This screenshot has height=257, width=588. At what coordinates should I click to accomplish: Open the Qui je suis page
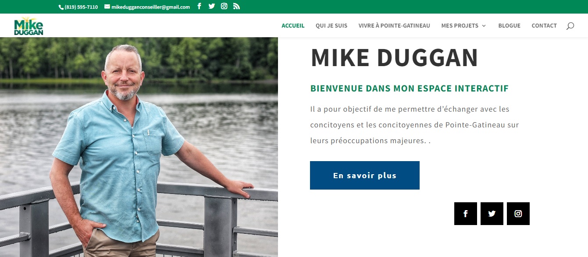click(x=331, y=26)
